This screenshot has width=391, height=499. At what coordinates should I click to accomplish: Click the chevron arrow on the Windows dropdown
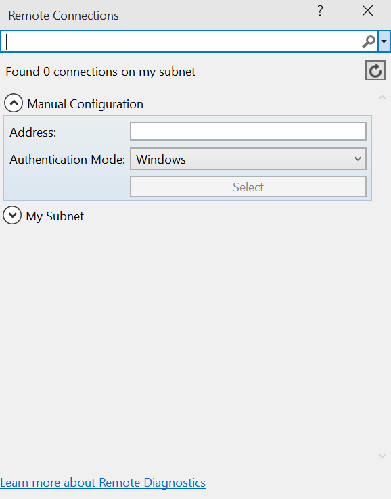358,158
